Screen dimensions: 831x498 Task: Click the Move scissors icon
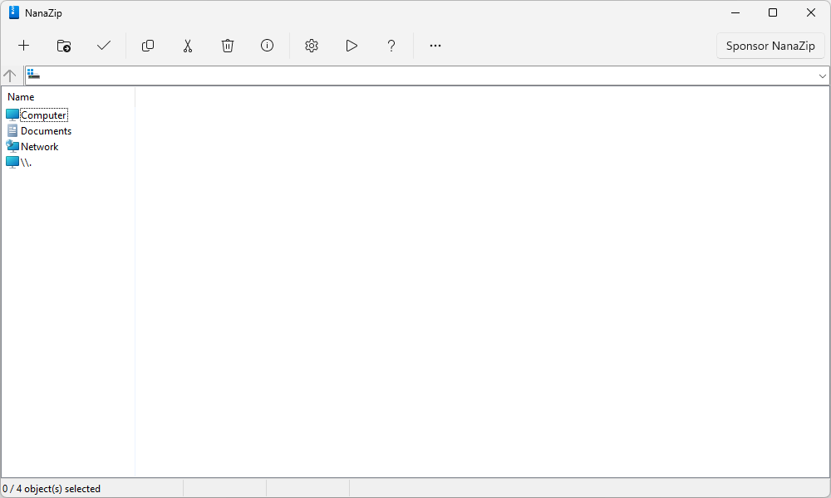tap(188, 46)
